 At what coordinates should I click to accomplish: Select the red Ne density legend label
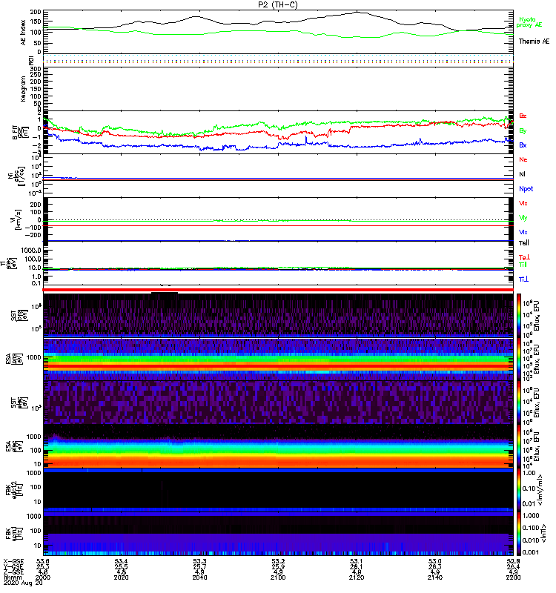pos(523,159)
